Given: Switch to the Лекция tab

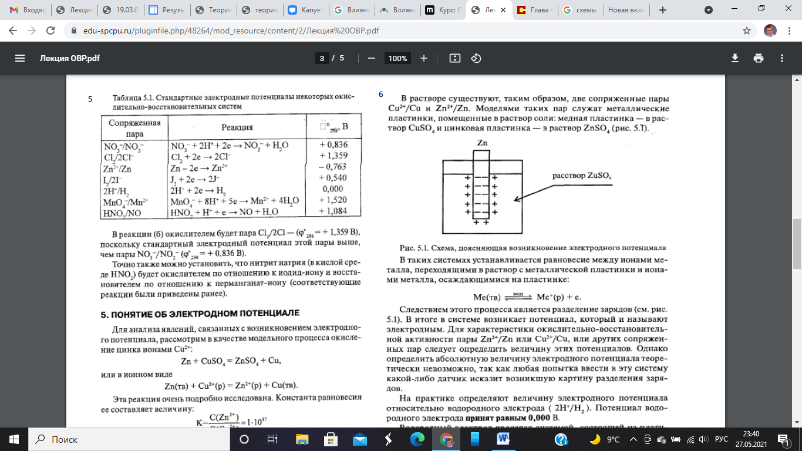Looking at the screenshot, I should pyautogui.click(x=74, y=10).
